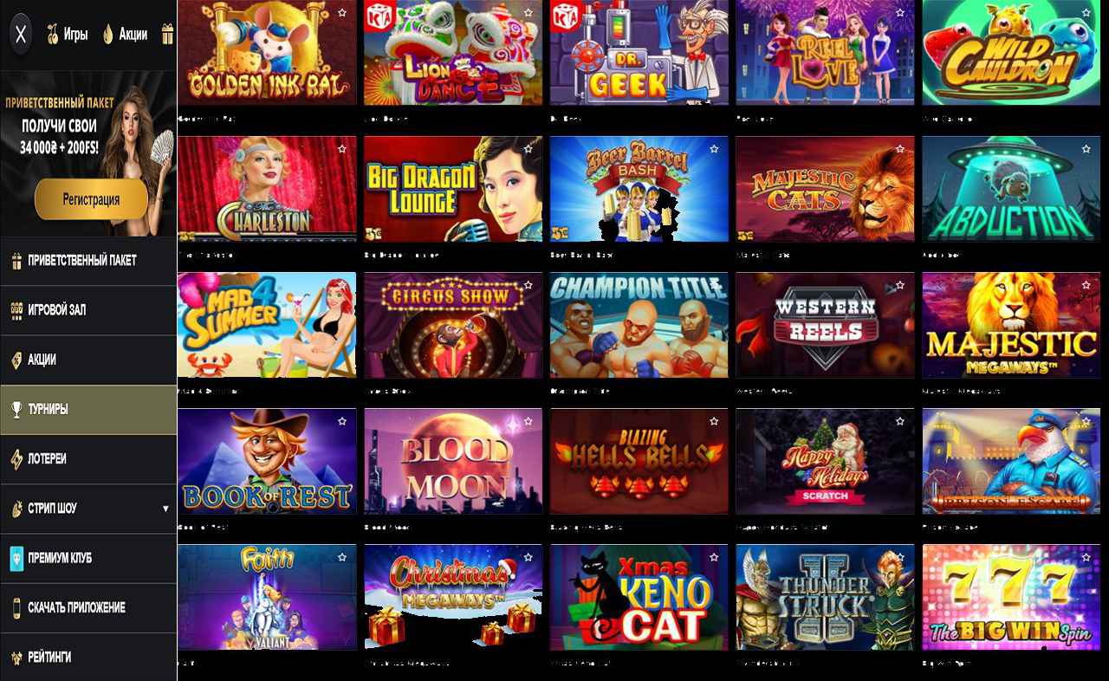The width and height of the screenshot is (1109, 681).
Task: Click the phone icon beside Скачать приложение
Action: click(16, 607)
